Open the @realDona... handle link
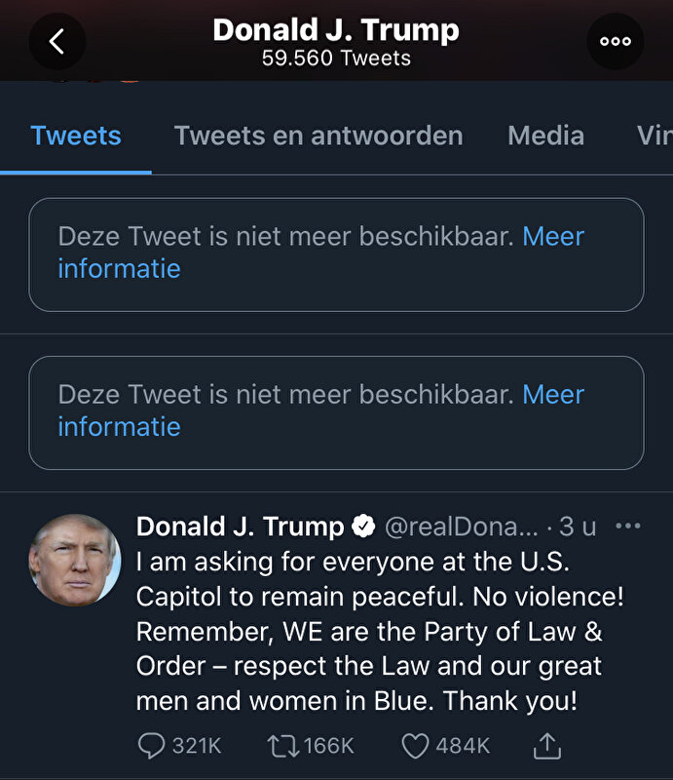Image resolution: width=673 pixels, height=780 pixels. [462, 527]
